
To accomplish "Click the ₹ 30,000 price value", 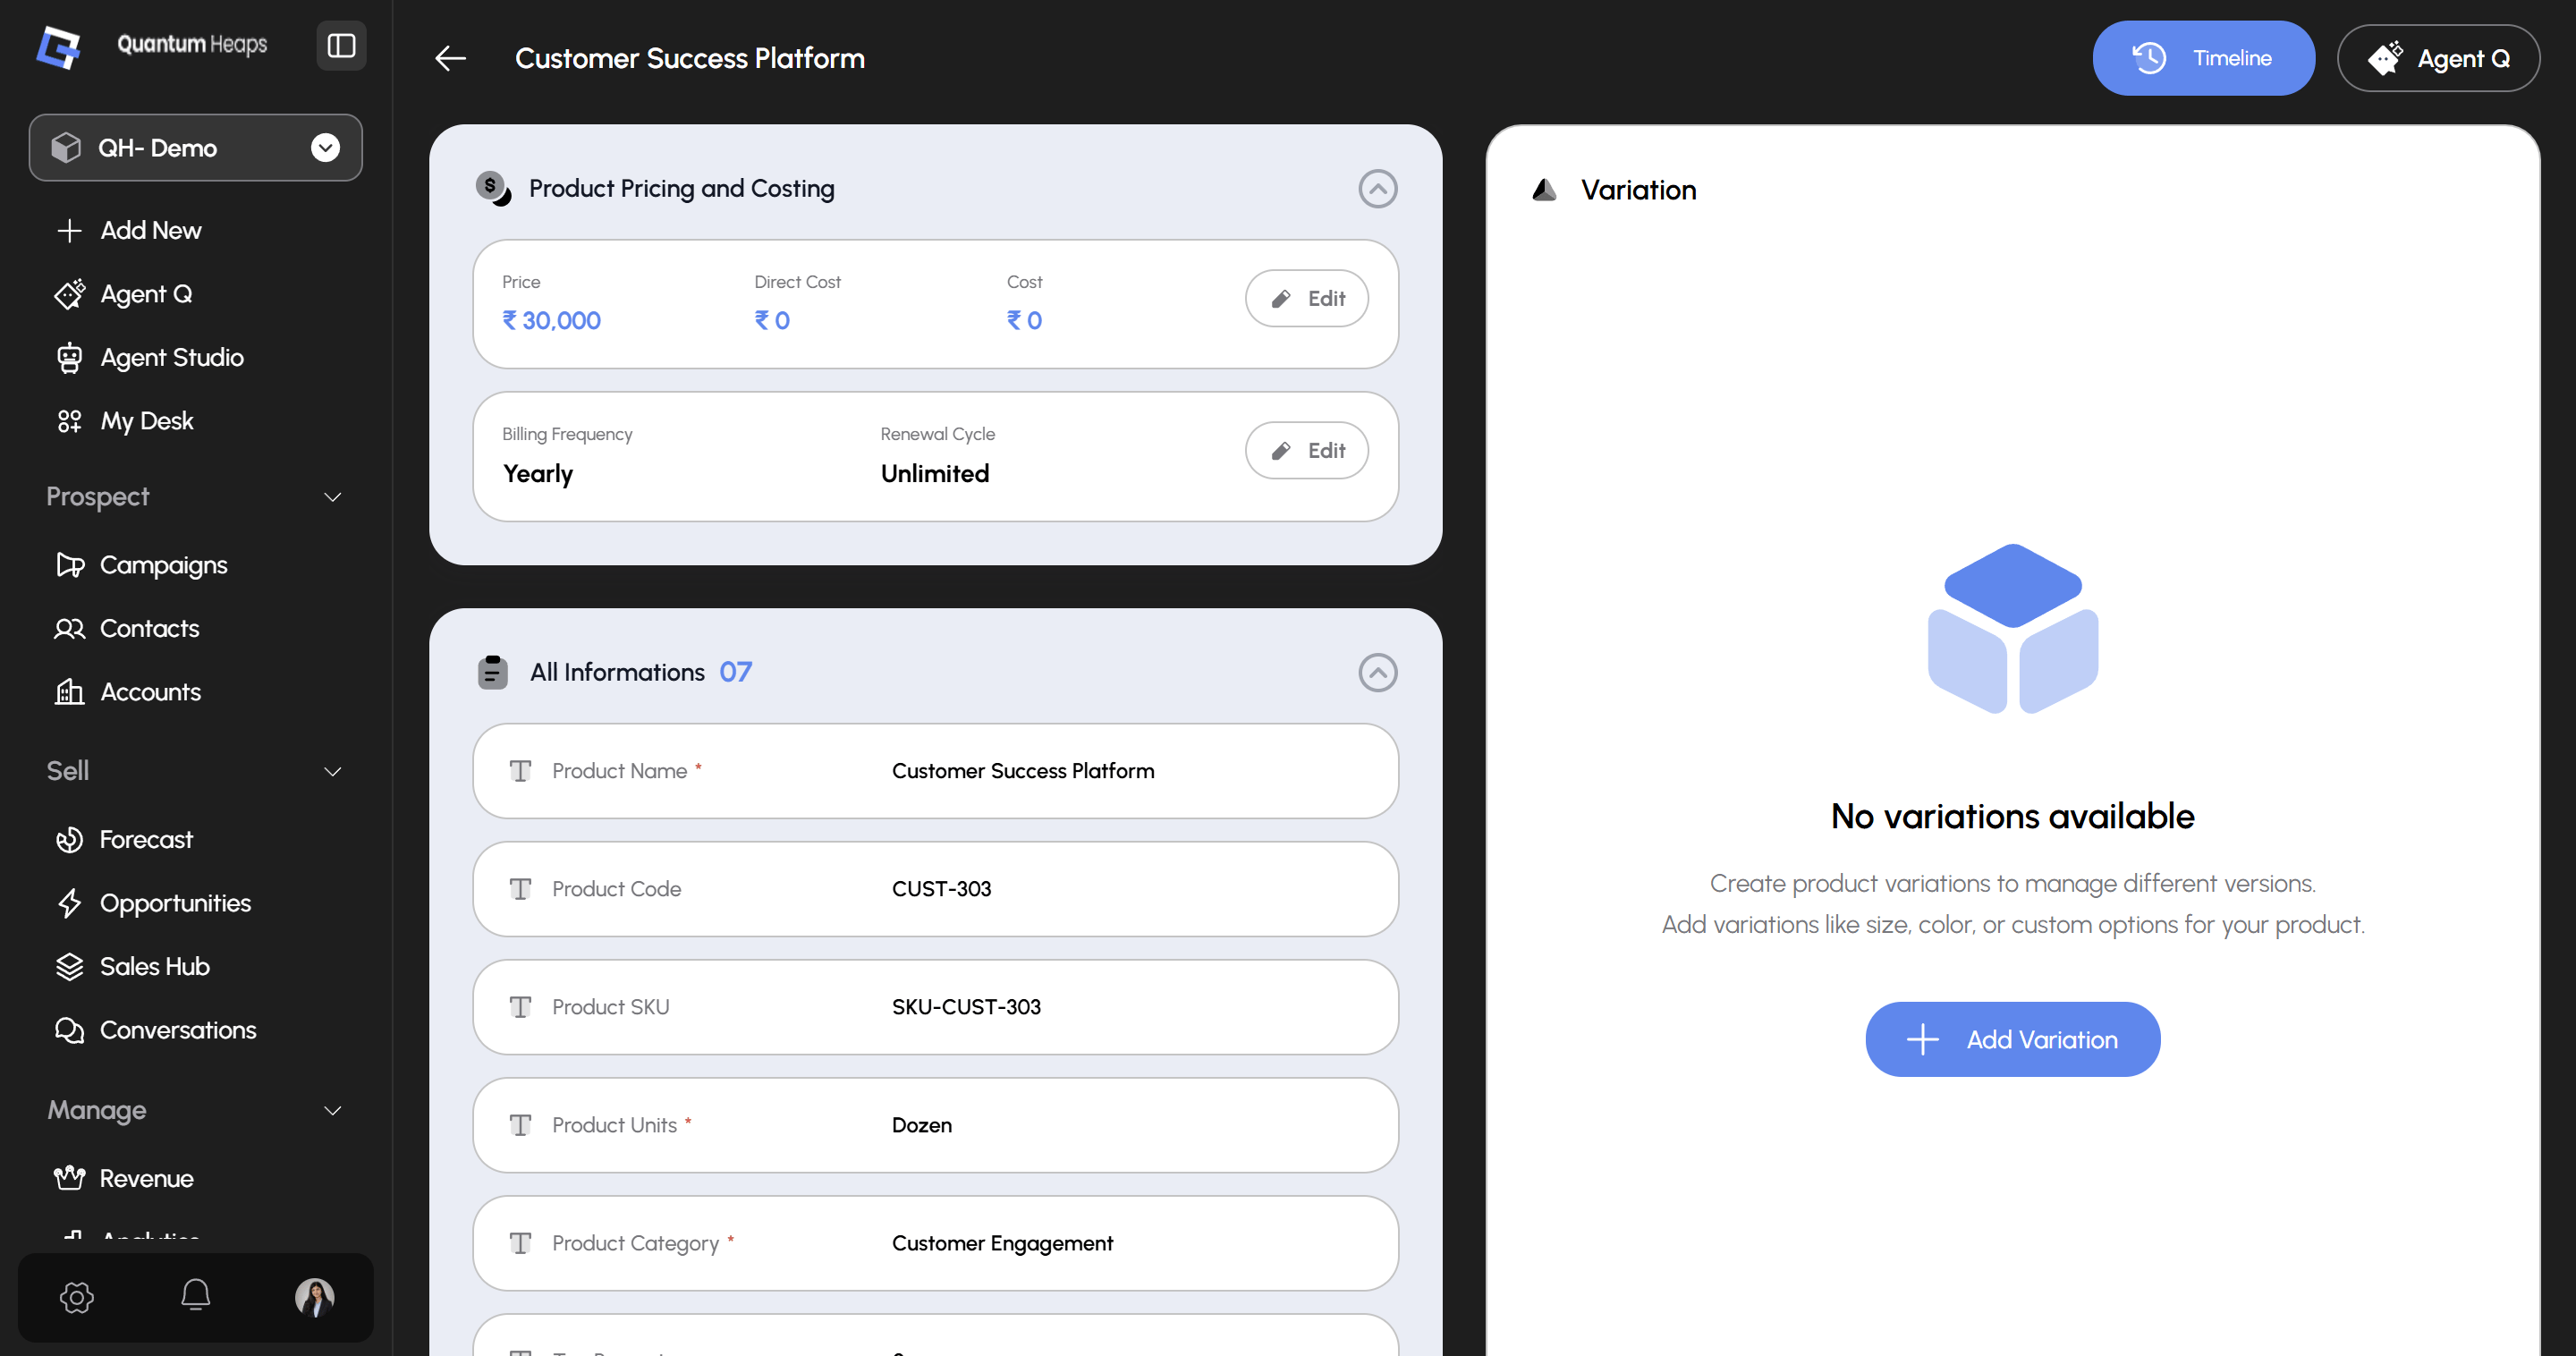I will [551, 320].
